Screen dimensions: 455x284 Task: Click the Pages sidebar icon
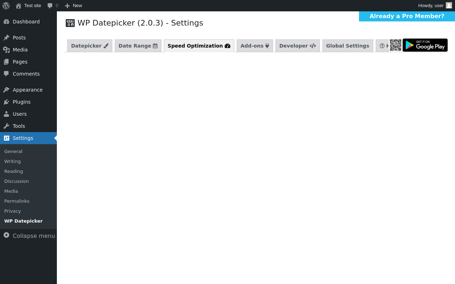click(6, 62)
